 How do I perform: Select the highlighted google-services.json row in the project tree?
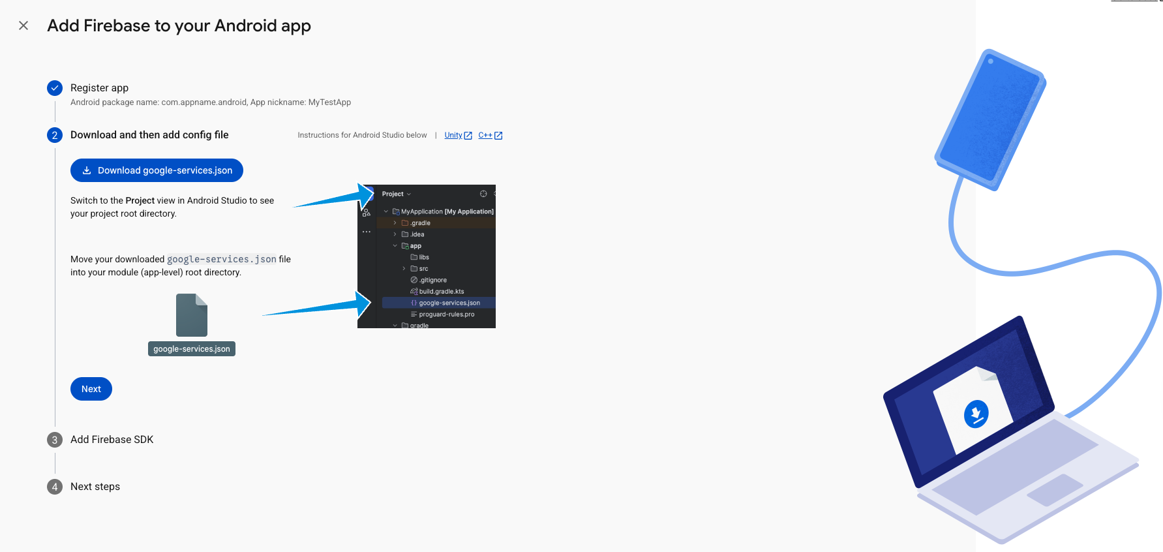coord(449,303)
